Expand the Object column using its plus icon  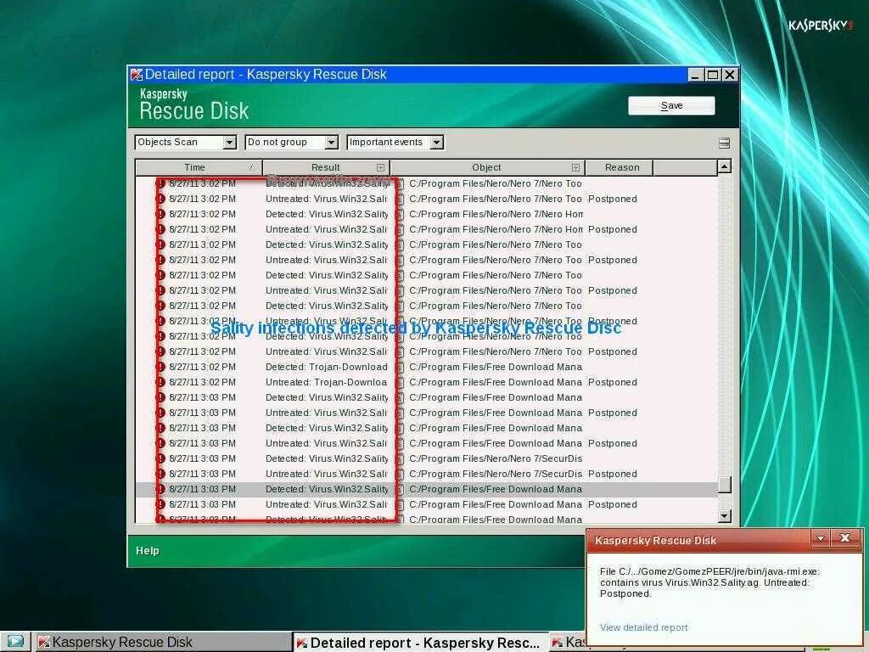click(x=575, y=167)
